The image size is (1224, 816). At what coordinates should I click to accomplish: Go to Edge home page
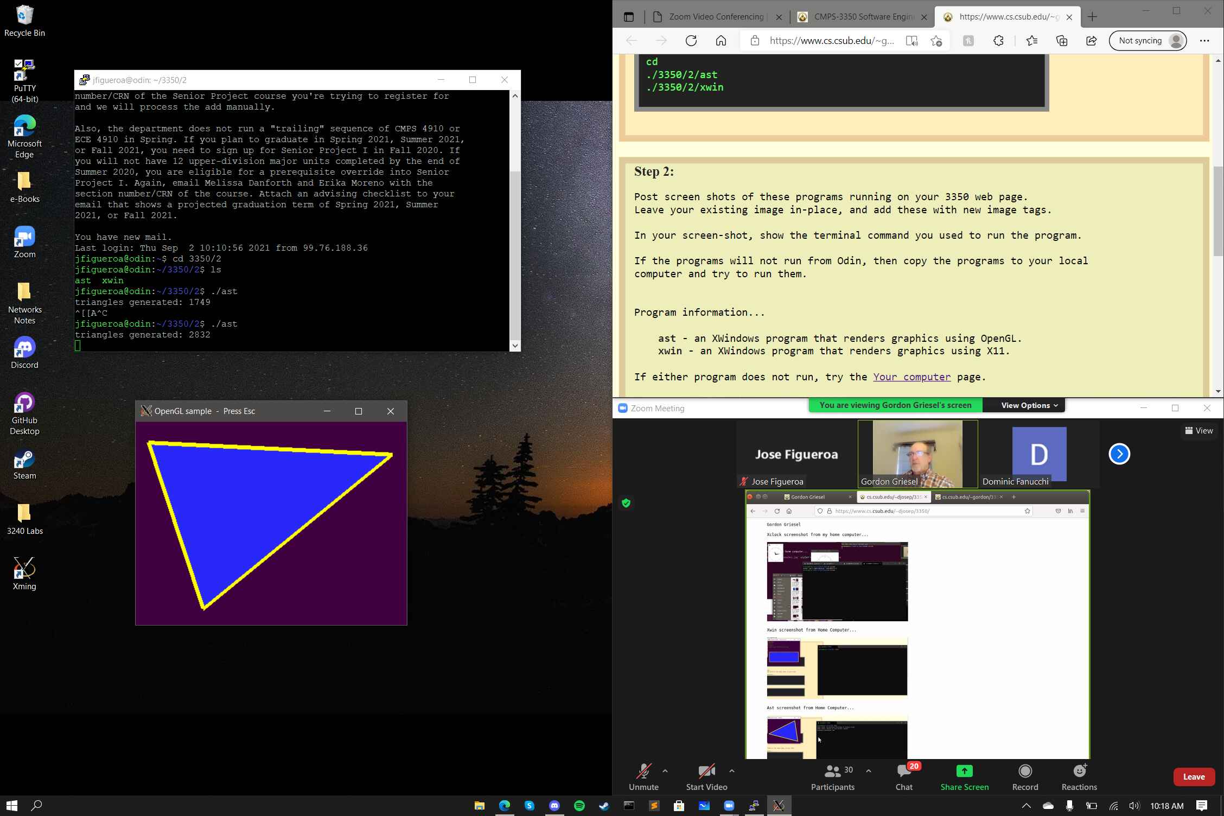pyautogui.click(x=721, y=41)
